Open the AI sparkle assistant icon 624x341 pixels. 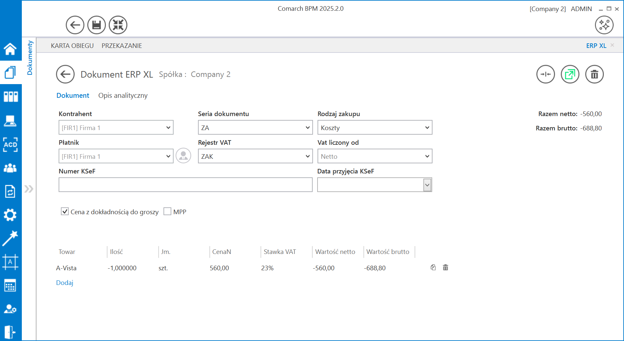coord(604,25)
